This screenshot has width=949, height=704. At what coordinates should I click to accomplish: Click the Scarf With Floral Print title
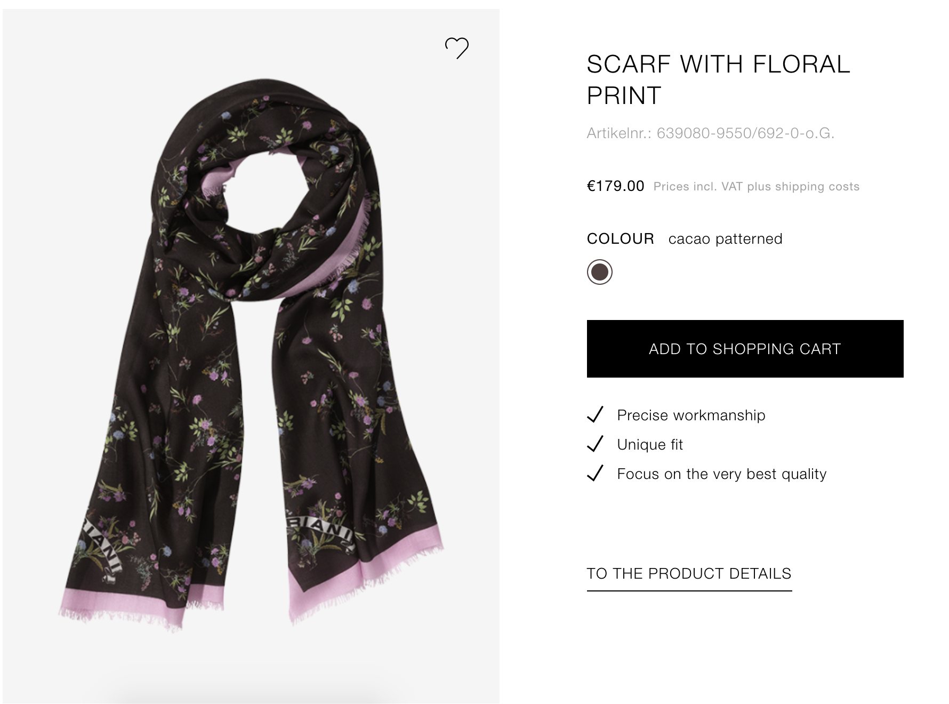(718, 80)
